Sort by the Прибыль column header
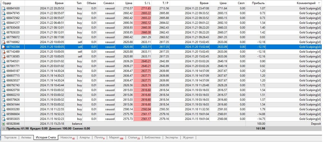This screenshot has width=328, height=142. coord(256,3)
